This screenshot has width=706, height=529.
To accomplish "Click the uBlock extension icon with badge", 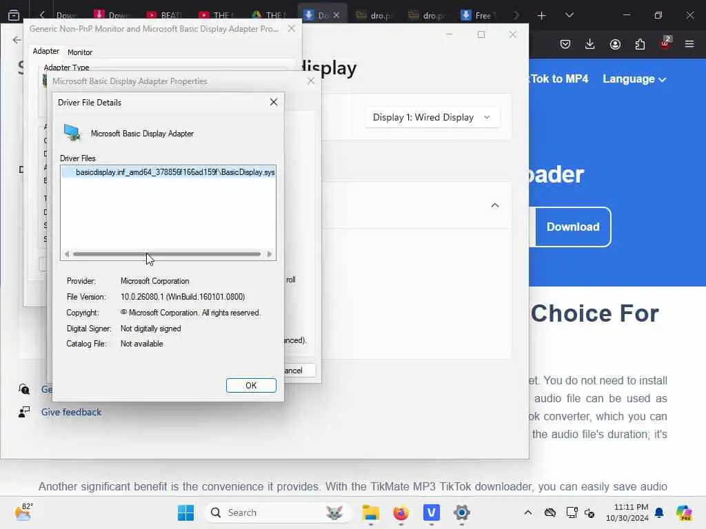I will [x=665, y=43].
